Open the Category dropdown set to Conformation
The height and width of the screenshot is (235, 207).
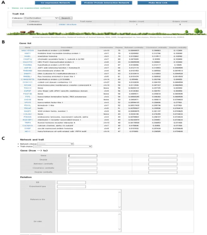click(41, 18)
